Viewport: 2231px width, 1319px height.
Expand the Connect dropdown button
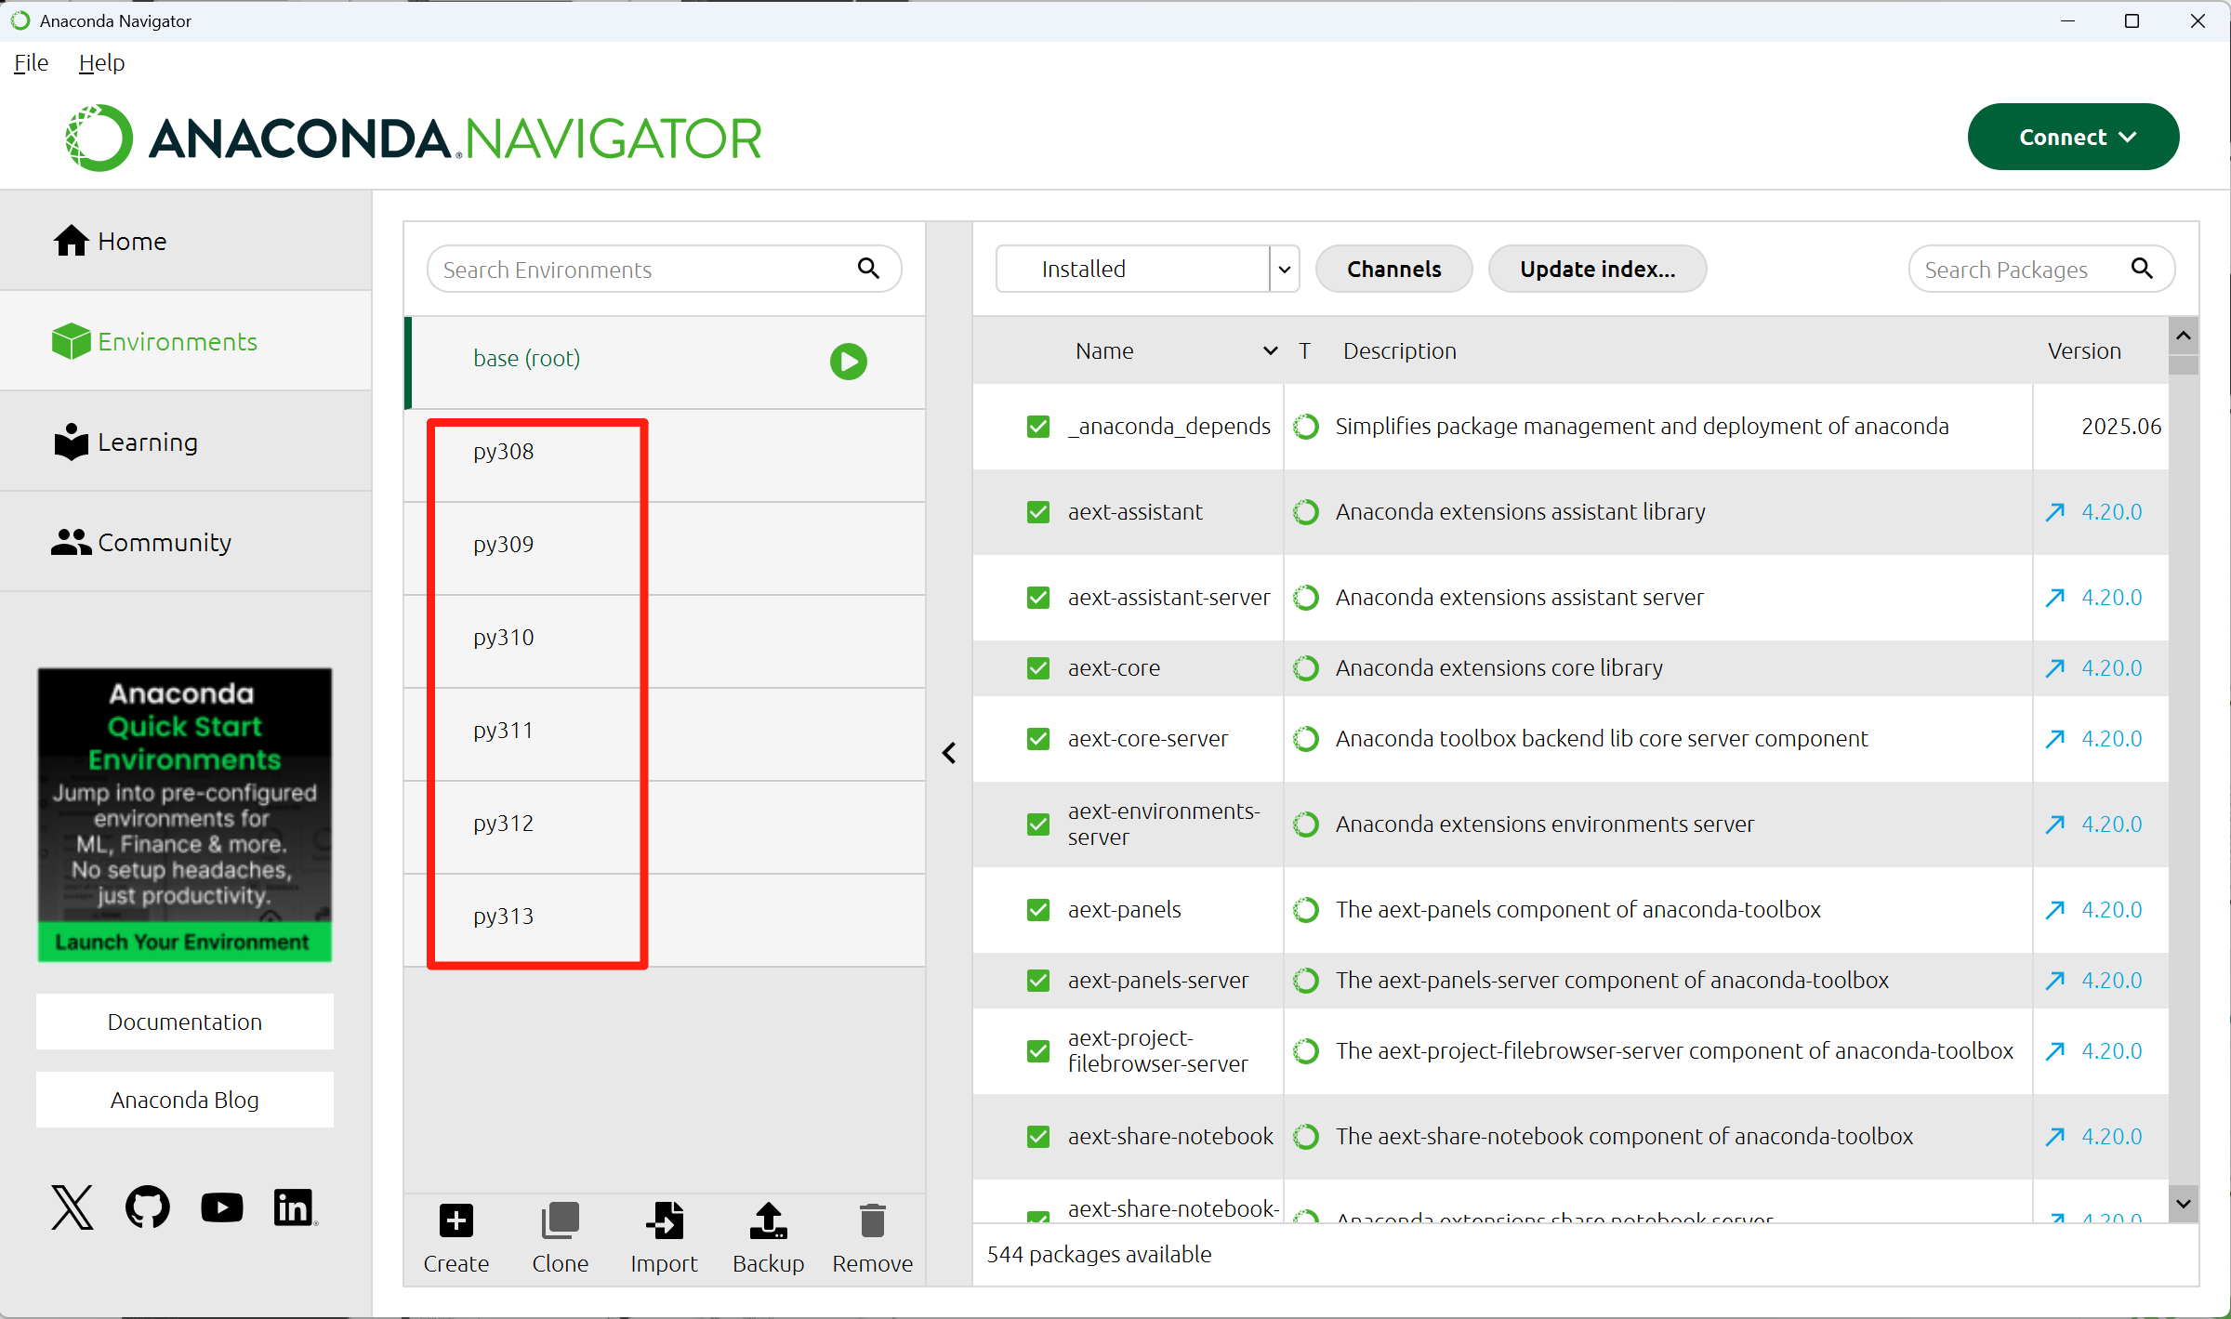point(2073,137)
